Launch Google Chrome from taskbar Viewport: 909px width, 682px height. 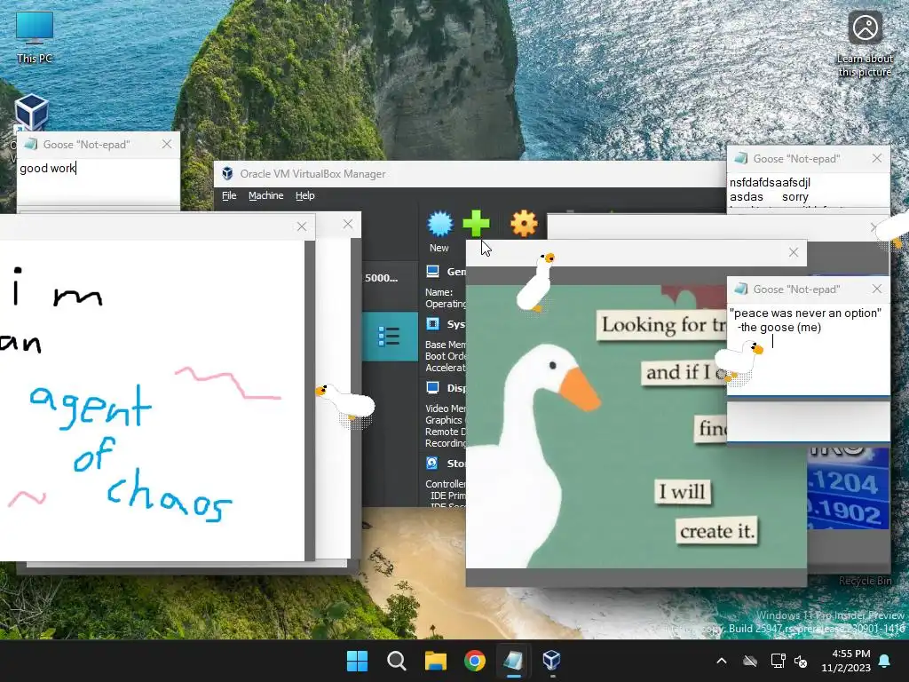(474, 661)
